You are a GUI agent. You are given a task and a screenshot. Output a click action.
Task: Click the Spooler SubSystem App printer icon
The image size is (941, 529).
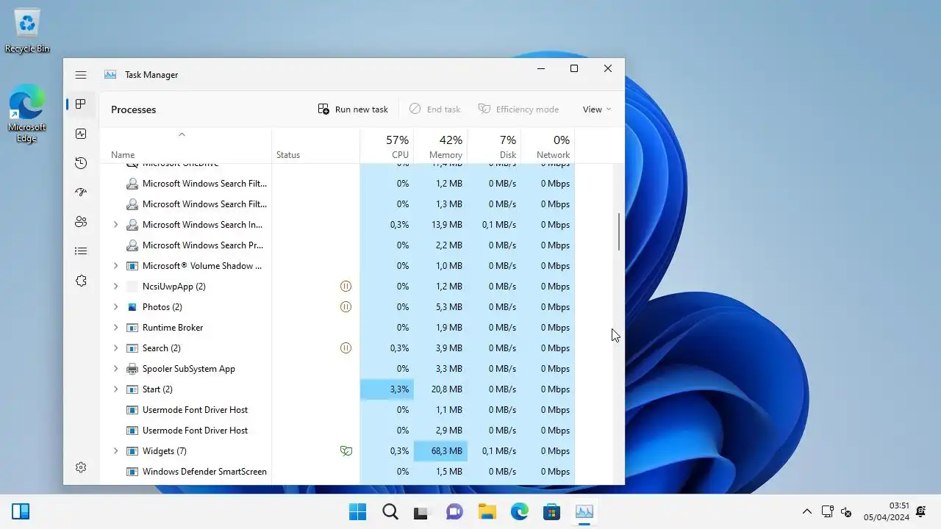tap(132, 369)
